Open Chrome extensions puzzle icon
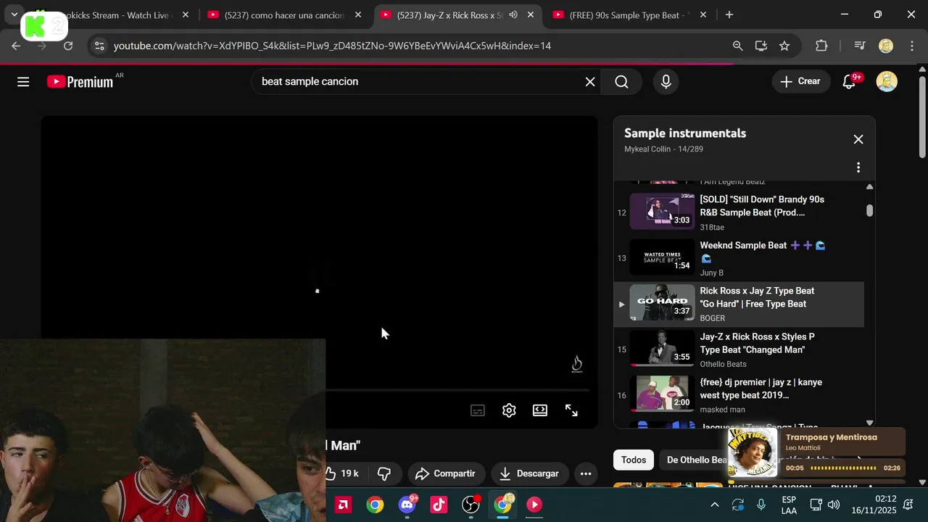This screenshot has width=928, height=522. tap(821, 46)
